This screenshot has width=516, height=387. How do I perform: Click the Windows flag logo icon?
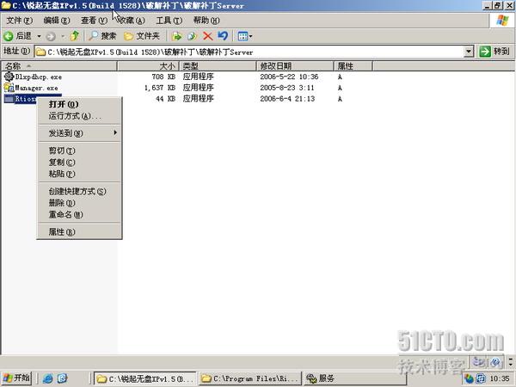502,21
